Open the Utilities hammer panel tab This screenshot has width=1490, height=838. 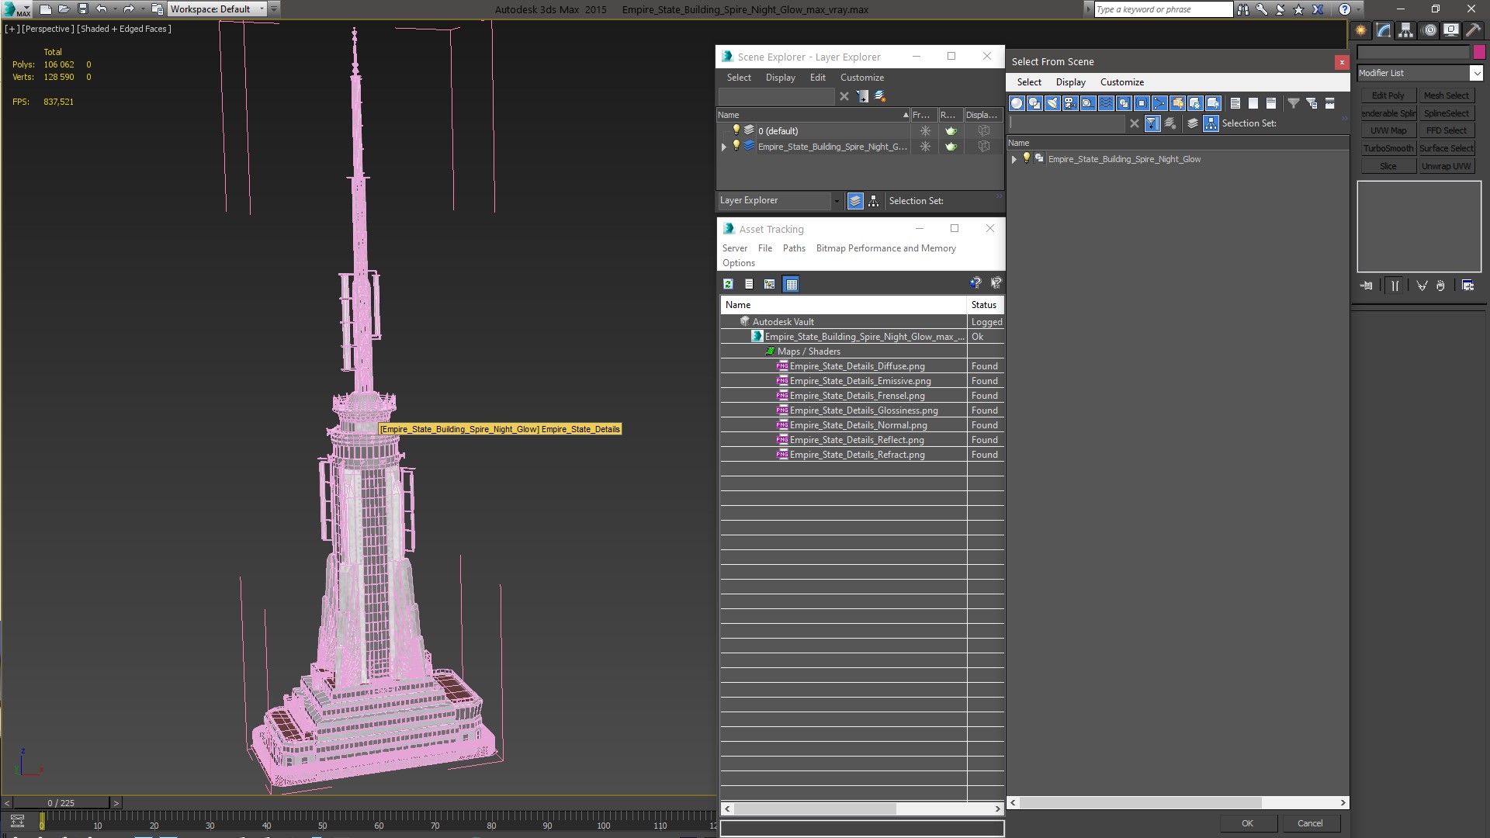pyautogui.click(x=1473, y=30)
